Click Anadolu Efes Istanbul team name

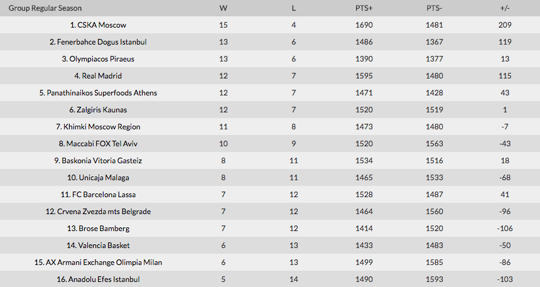pyautogui.click(x=101, y=279)
